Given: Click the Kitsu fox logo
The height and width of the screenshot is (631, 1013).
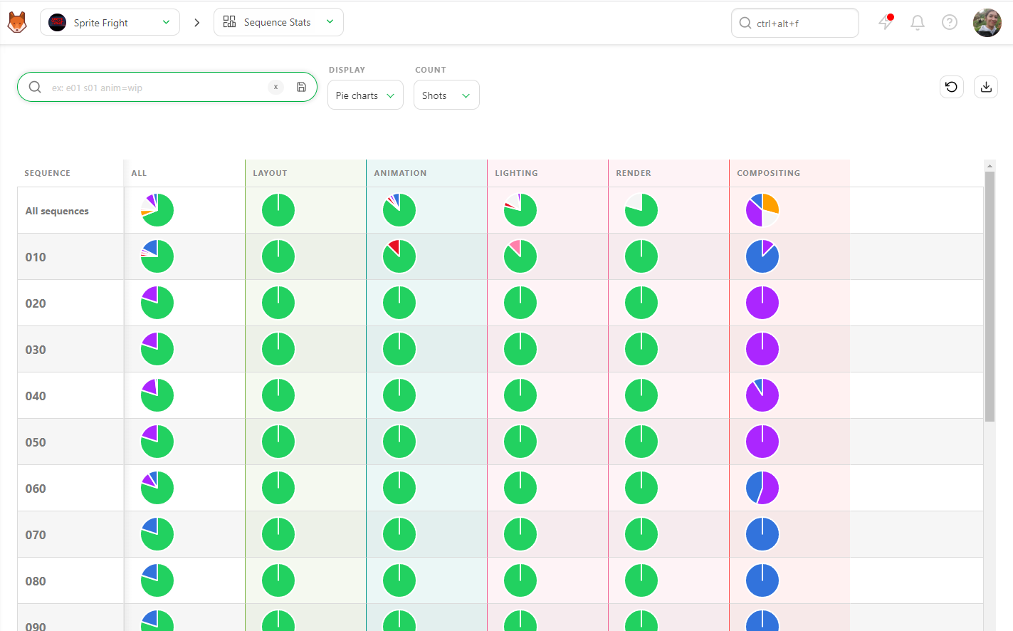Looking at the screenshot, I should point(17,22).
